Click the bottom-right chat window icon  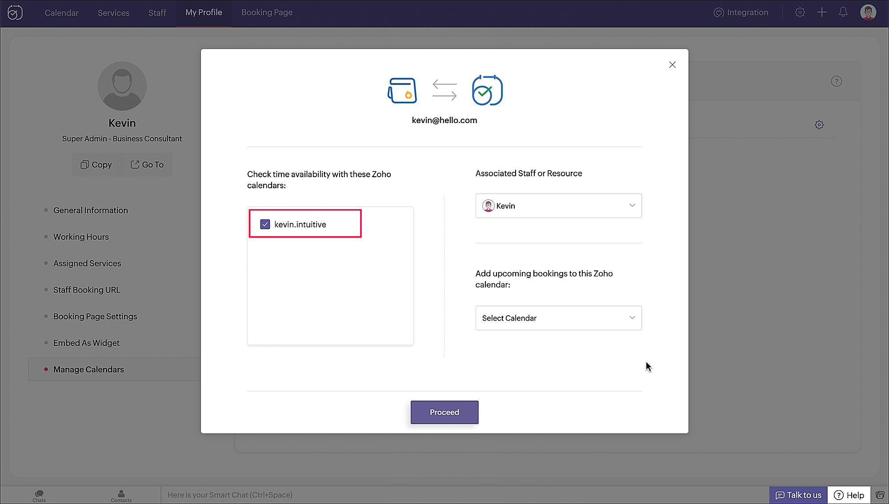coord(880,495)
